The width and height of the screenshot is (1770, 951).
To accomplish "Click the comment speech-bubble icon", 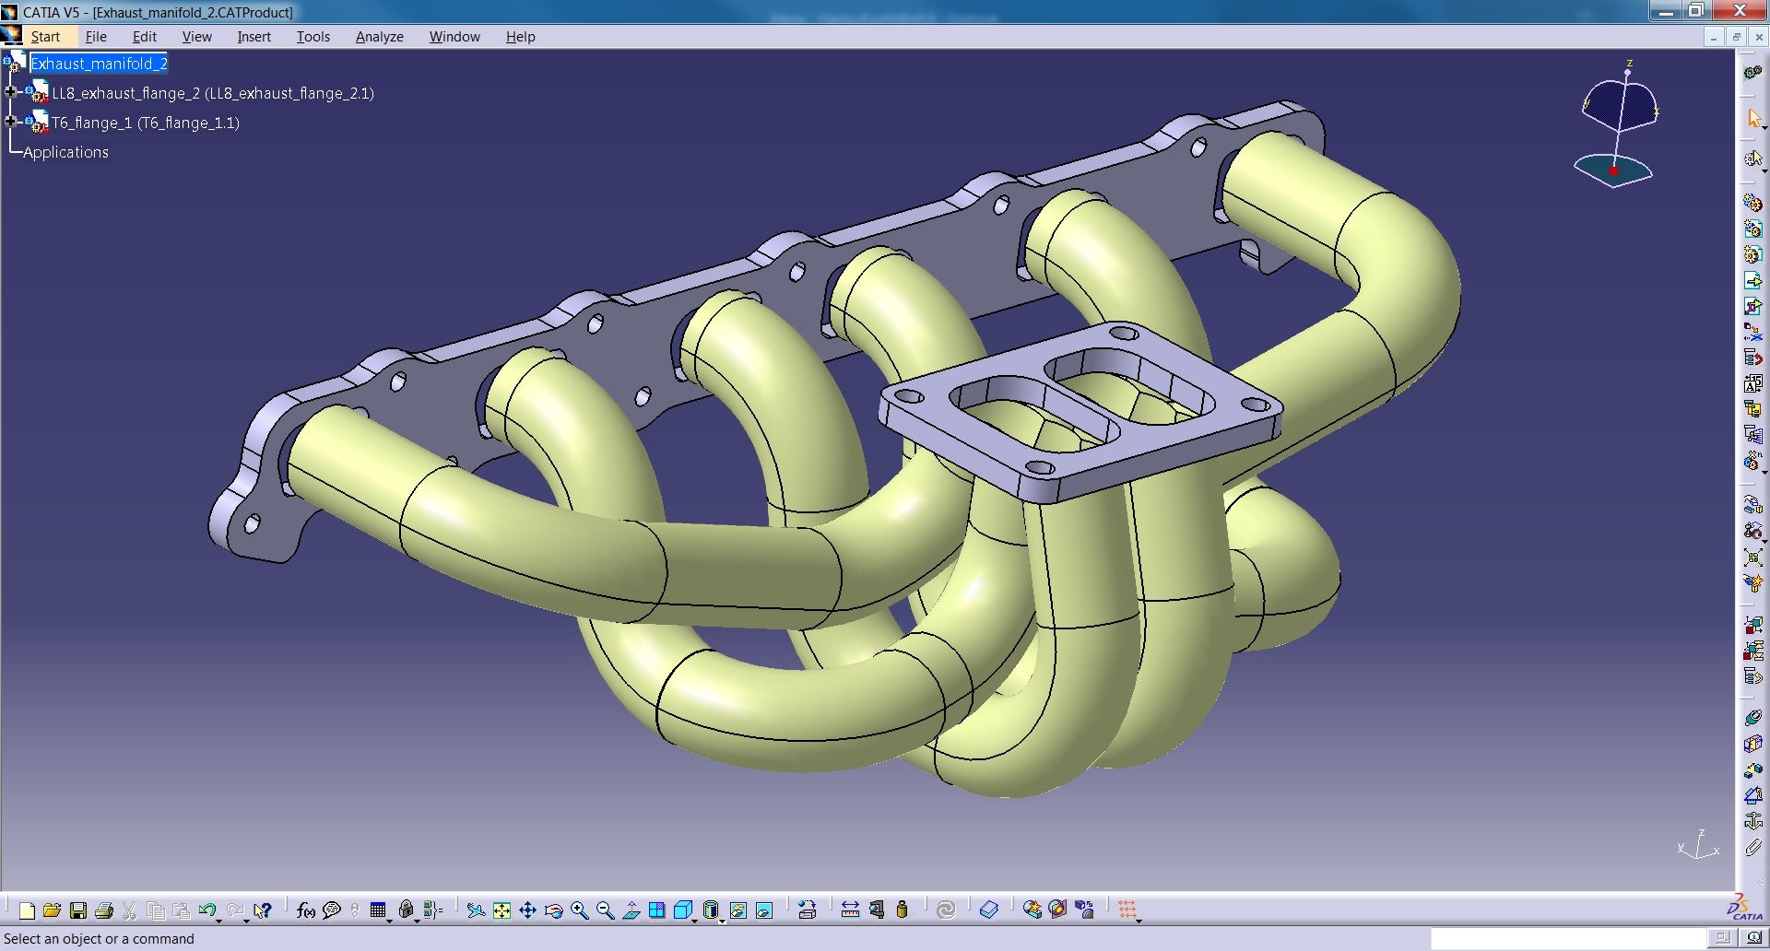I will tap(332, 910).
